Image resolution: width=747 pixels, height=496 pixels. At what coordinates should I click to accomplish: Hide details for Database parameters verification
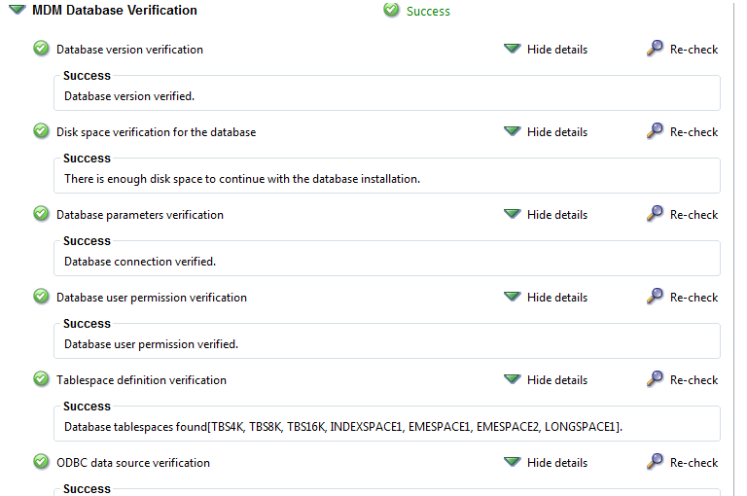(x=546, y=214)
